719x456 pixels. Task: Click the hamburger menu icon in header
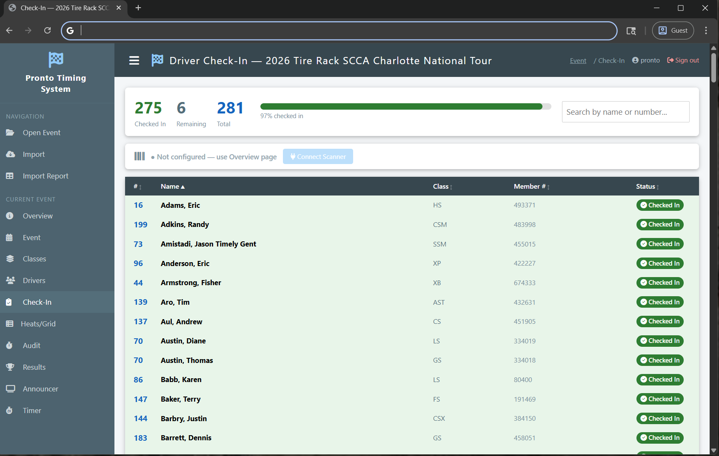134,61
